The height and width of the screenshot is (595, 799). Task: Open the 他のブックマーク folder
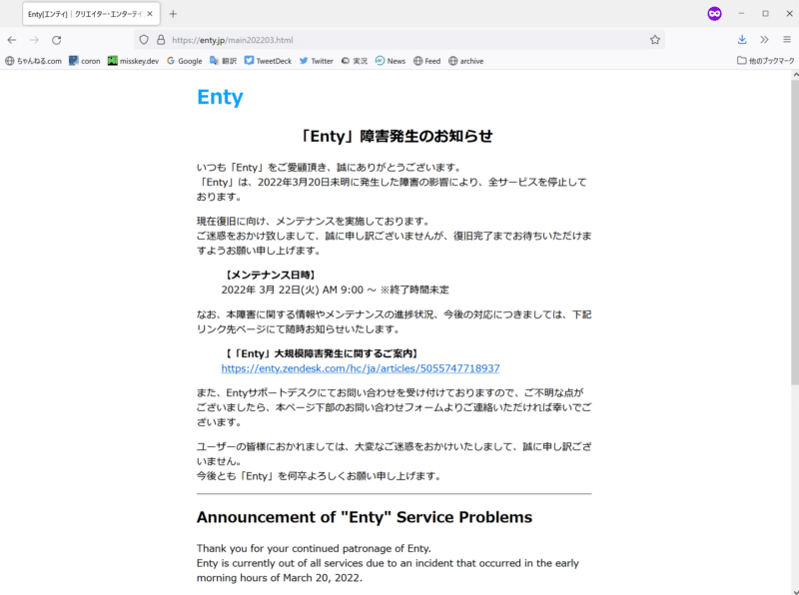pos(765,61)
